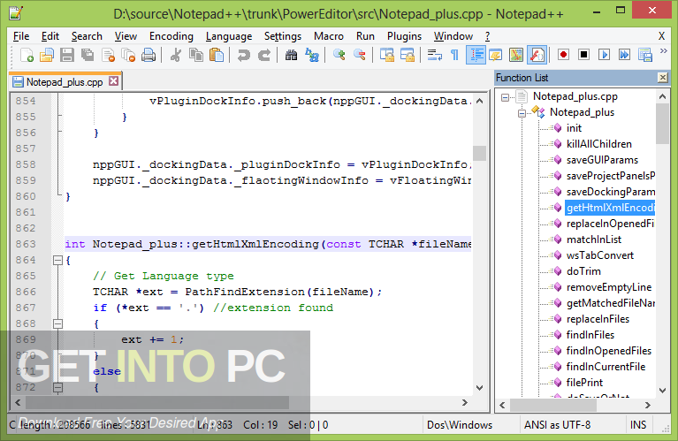Viewport: 678px width, 441px height.
Task: Collapse the Notepad_plus class node
Action: point(522,113)
